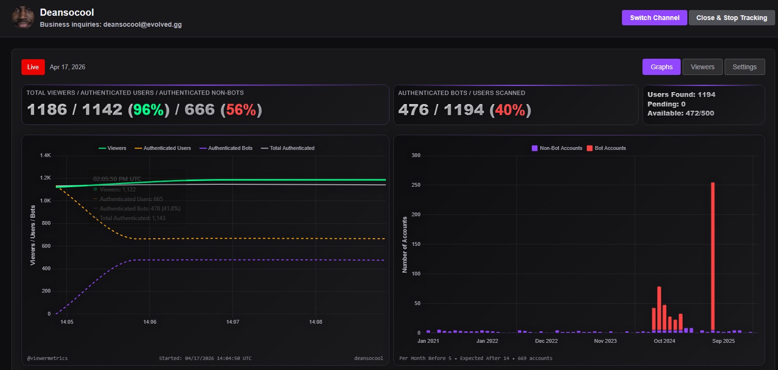Image resolution: width=778 pixels, height=370 pixels.
Task: Switch to the Viewers tab
Action: (703, 67)
